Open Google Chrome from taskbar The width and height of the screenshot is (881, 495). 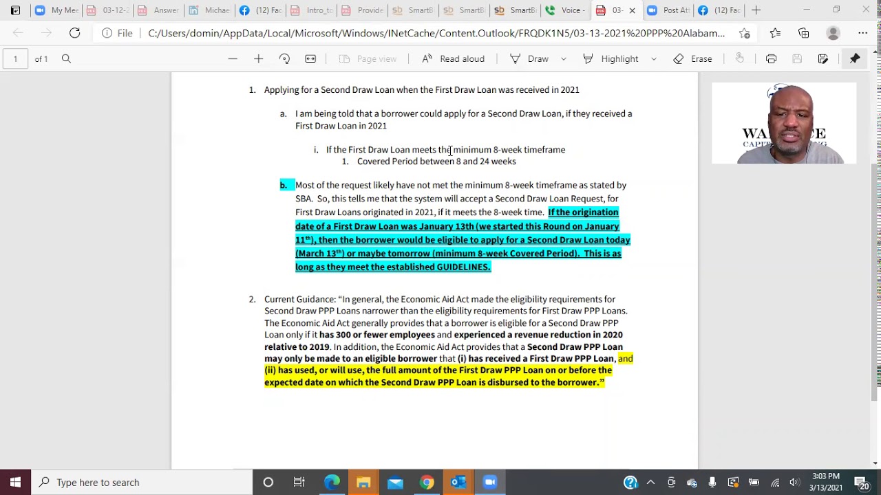pos(427,483)
